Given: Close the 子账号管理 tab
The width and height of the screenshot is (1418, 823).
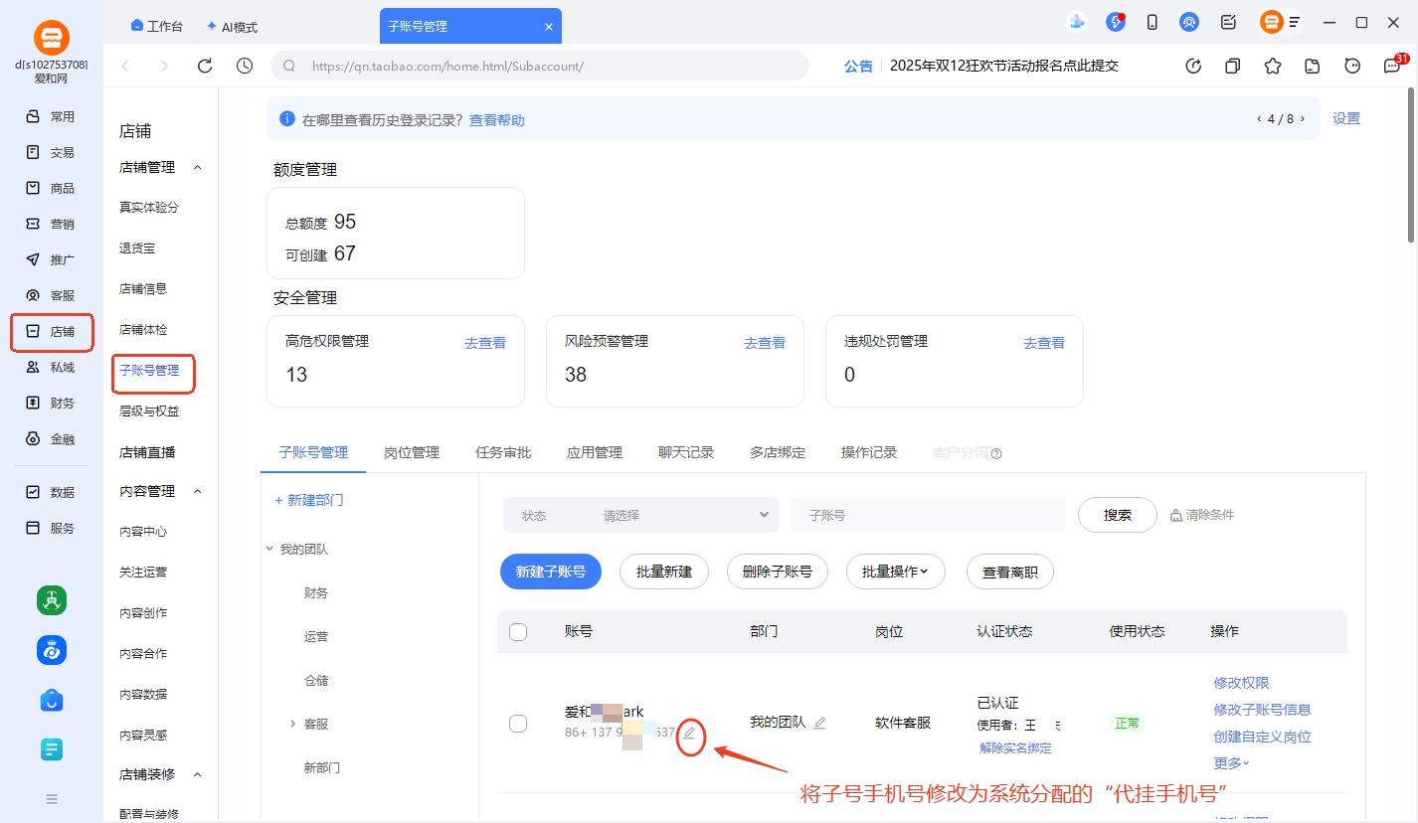Looking at the screenshot, I should pyautogui.click(x=548, y=26).
